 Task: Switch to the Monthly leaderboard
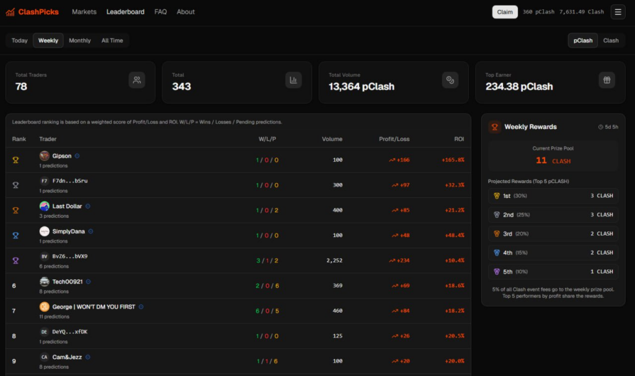79,40
